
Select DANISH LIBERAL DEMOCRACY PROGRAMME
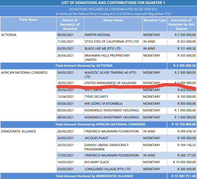coord(107,147)
